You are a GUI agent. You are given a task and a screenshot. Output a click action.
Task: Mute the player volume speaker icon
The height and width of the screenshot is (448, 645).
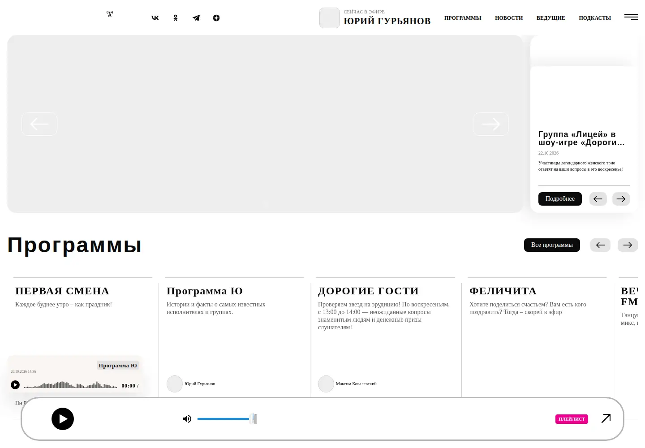click(x=187, y=419)
